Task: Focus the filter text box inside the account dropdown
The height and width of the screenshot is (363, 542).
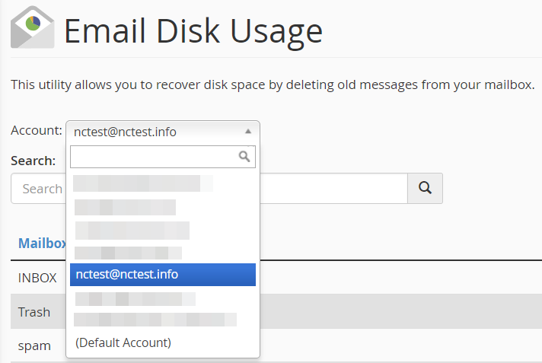Action: tap(163, 157)
